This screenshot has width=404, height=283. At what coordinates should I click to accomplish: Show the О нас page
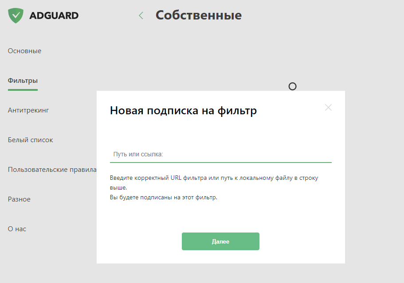point(17,229)
